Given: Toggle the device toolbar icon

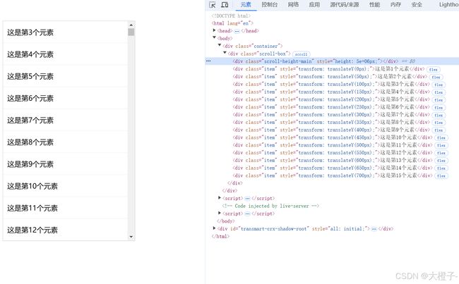Looking at the screenshot, I should (225, 5).
